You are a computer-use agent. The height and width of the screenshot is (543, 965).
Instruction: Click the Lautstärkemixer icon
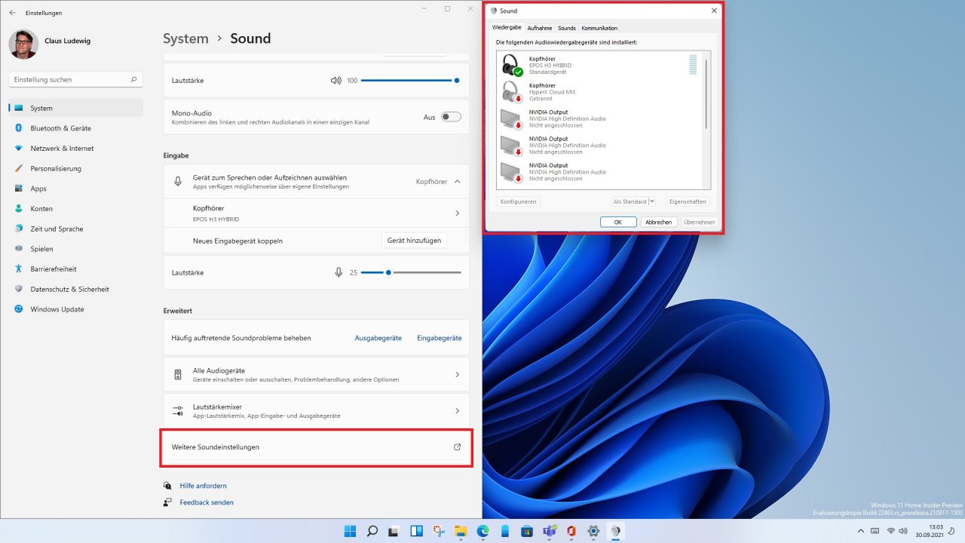click(178, 411)
